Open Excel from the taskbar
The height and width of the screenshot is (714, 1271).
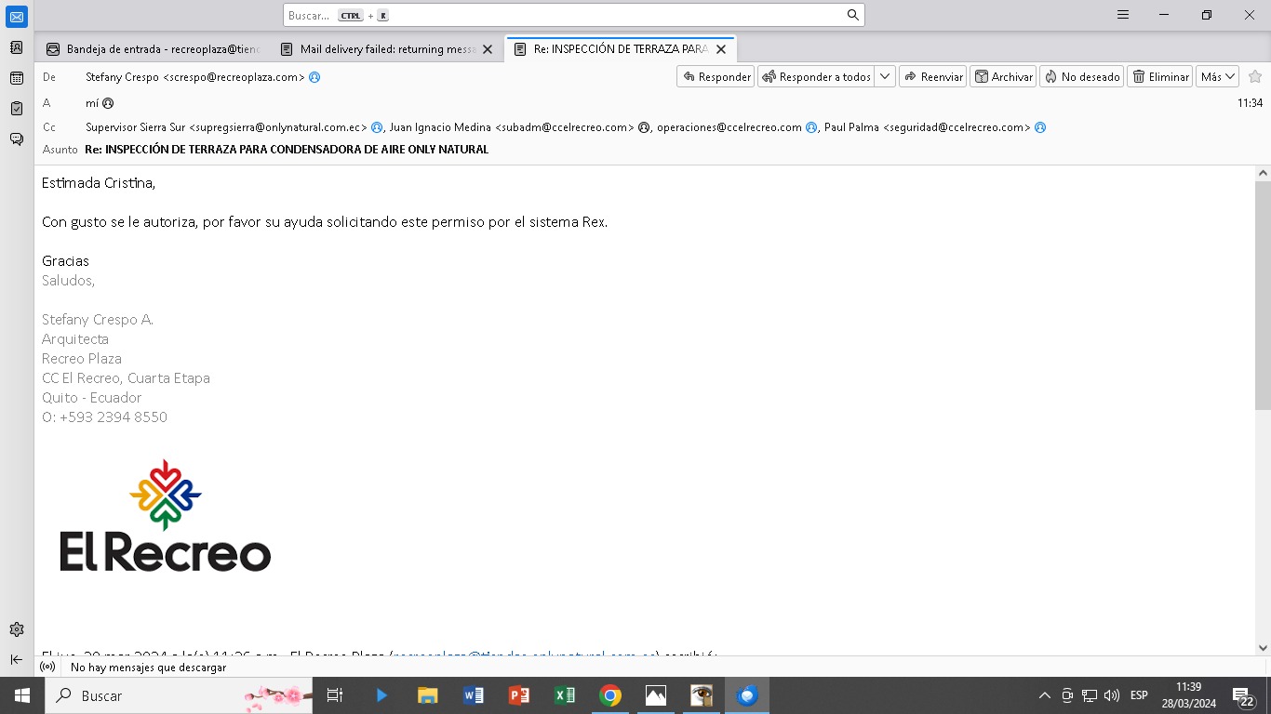click(564, 695)
